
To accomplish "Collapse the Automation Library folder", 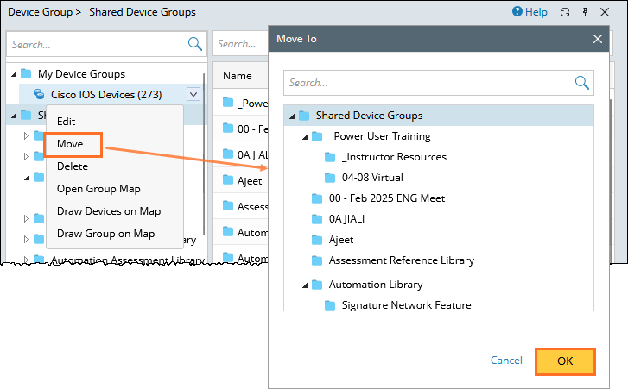I will tap(305, 285).
